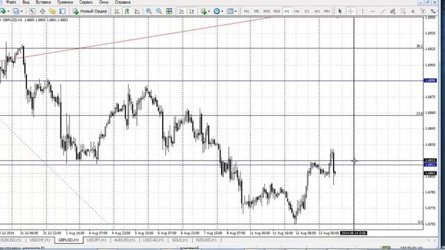Select the M1 timeframe
Screen dimensions: 445x250
[246, 11]
